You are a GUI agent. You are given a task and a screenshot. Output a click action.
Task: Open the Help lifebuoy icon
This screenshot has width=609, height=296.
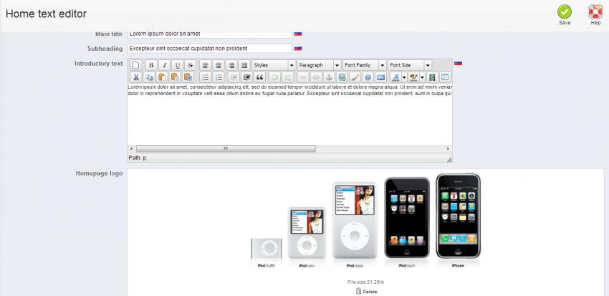tap(595, 11)
